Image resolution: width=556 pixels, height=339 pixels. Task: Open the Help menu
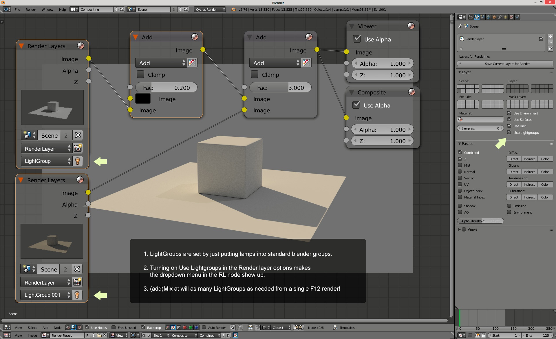click(62, 9)
